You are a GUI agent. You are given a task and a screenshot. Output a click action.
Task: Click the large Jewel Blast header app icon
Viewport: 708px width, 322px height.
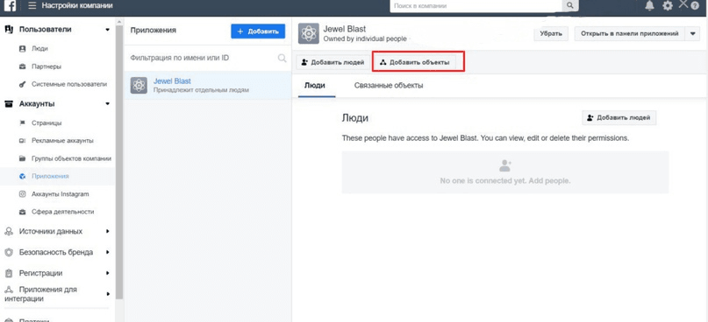pos(309,34)
